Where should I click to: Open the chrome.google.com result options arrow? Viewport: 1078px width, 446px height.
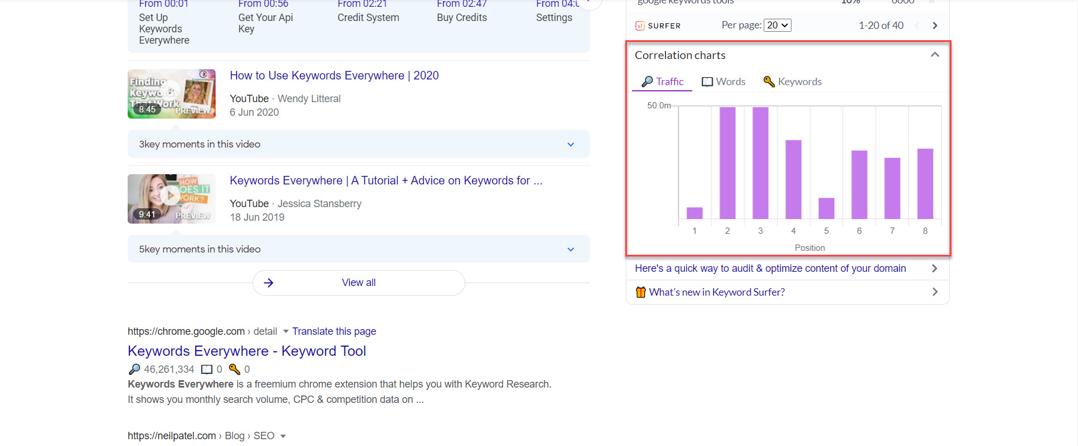pos(285,331)
